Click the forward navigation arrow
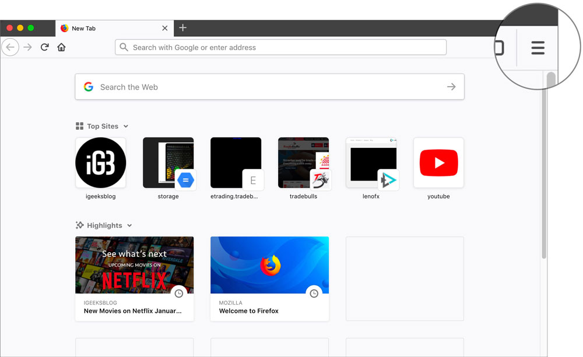Screen dimensions: 583x357 pos(27,47)
